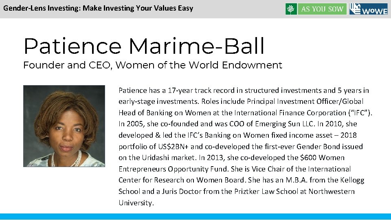Click the final word 'University.'
Viewport: 391px width, 220px height.
(x=136, y=203)
